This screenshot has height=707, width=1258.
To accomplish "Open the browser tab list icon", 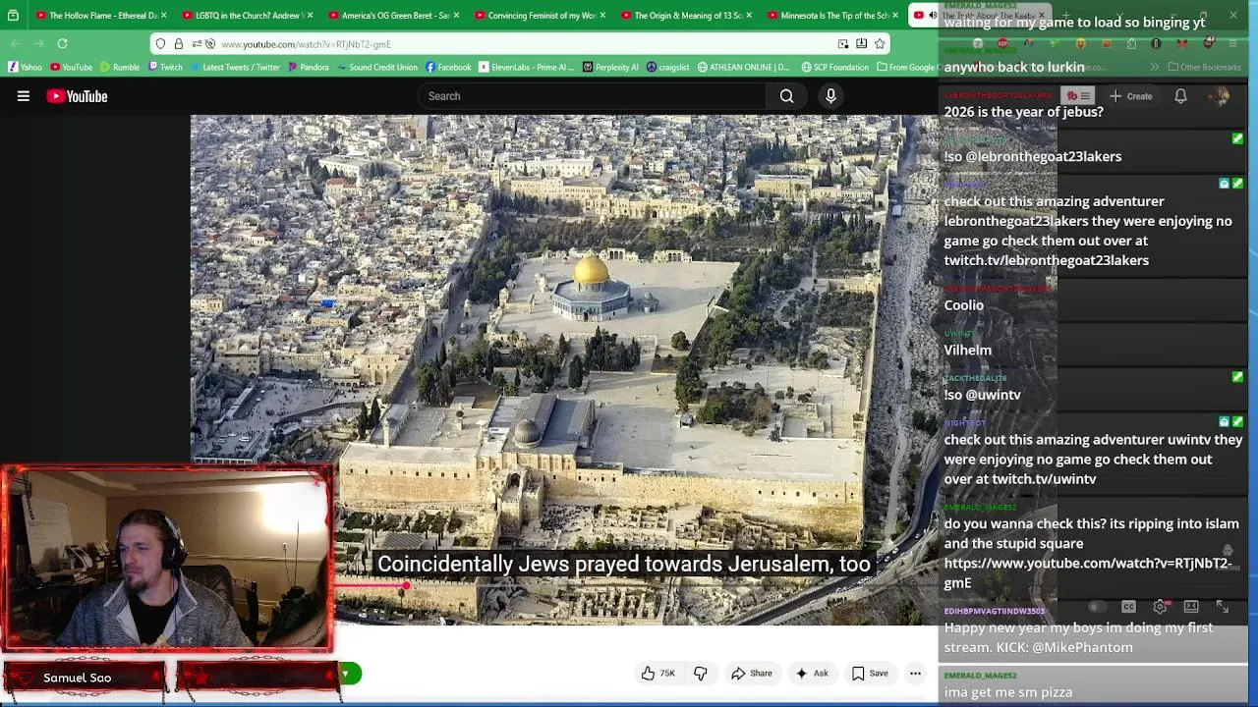I will [x=13, y=16].
